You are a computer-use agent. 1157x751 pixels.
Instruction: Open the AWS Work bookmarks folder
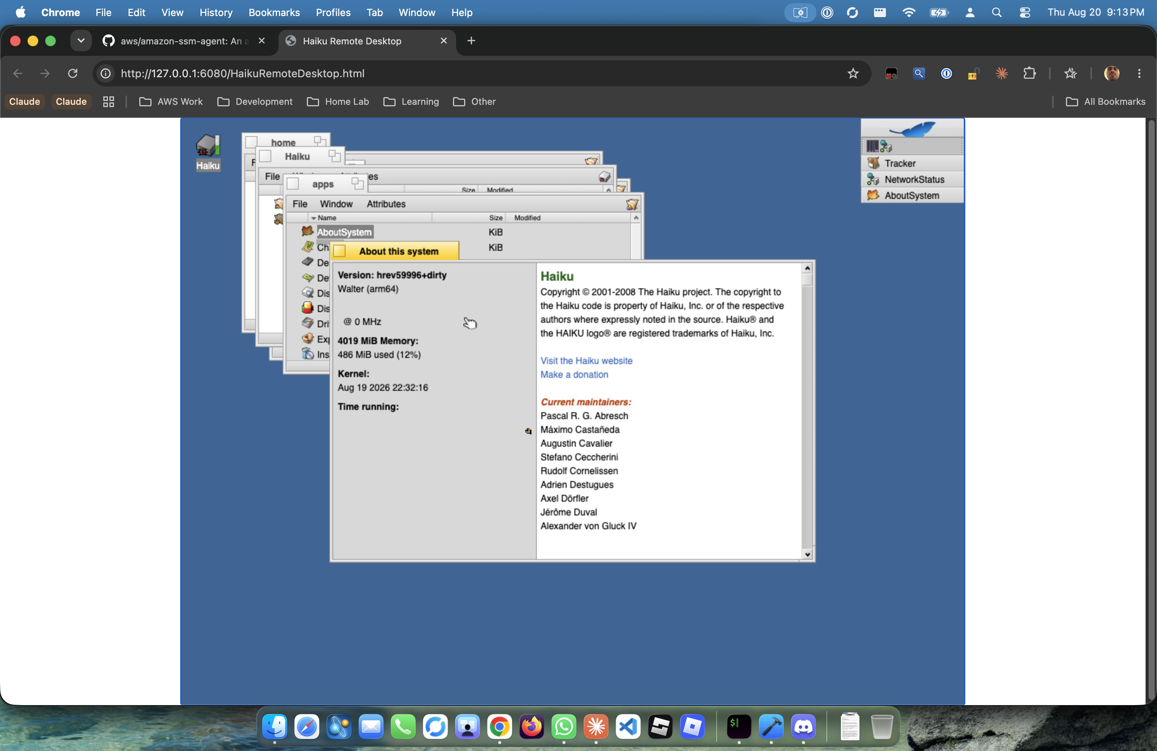[171, 102]
